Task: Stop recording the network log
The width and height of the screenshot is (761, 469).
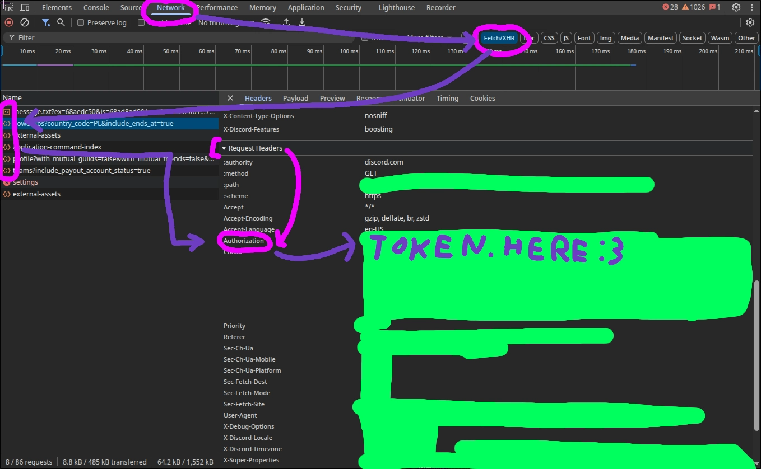Action: tap(9, 22)
